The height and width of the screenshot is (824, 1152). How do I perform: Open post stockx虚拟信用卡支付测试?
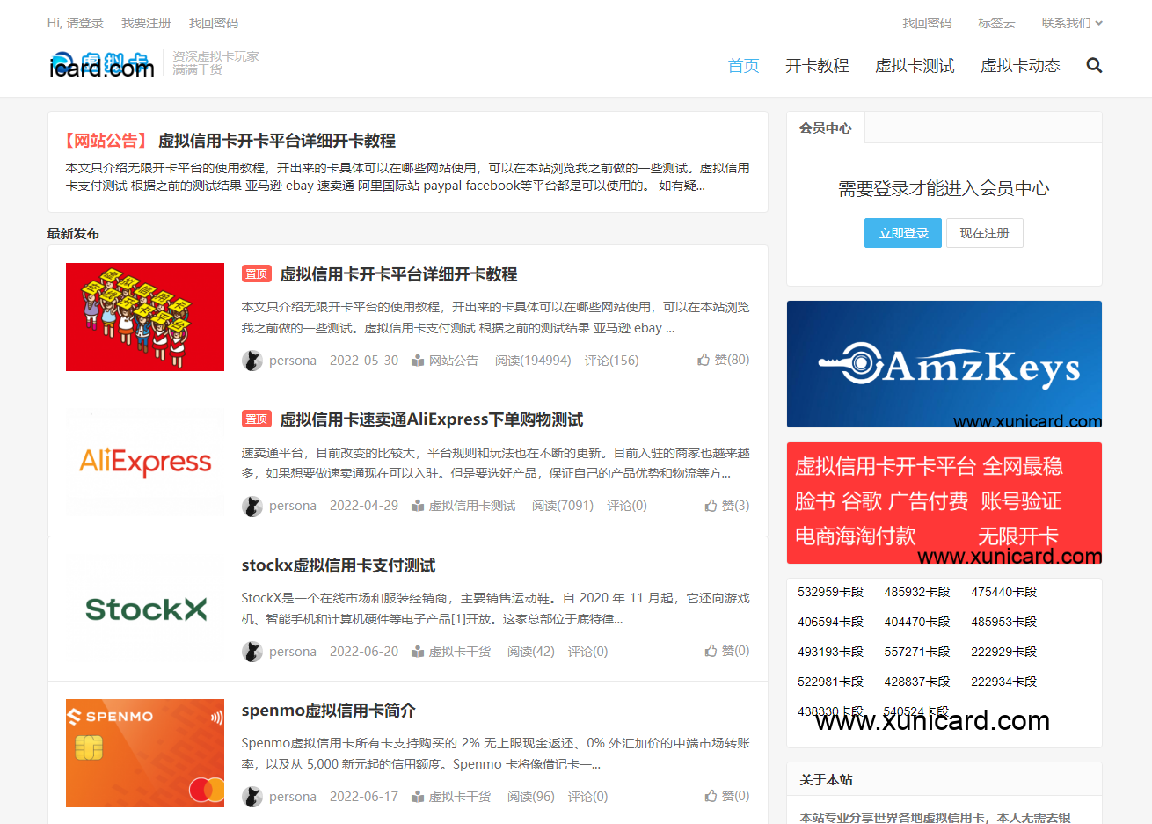coord(339,565)
